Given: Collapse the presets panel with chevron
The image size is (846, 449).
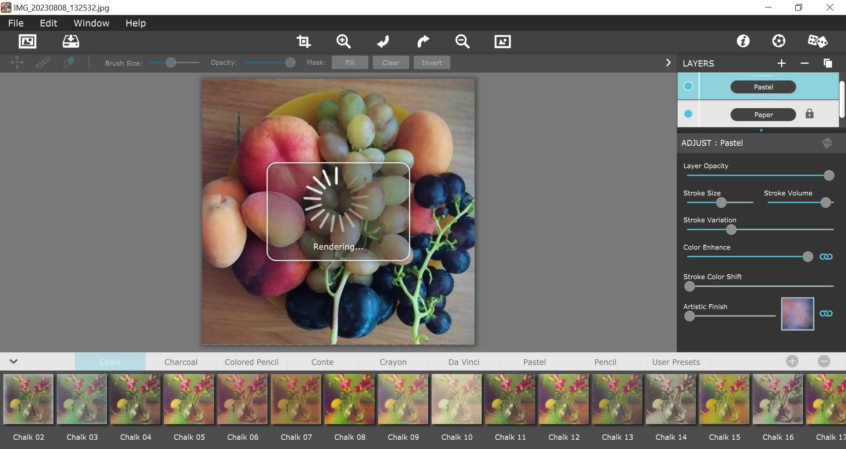Looking at the screenshot, I should coord(14,361).
